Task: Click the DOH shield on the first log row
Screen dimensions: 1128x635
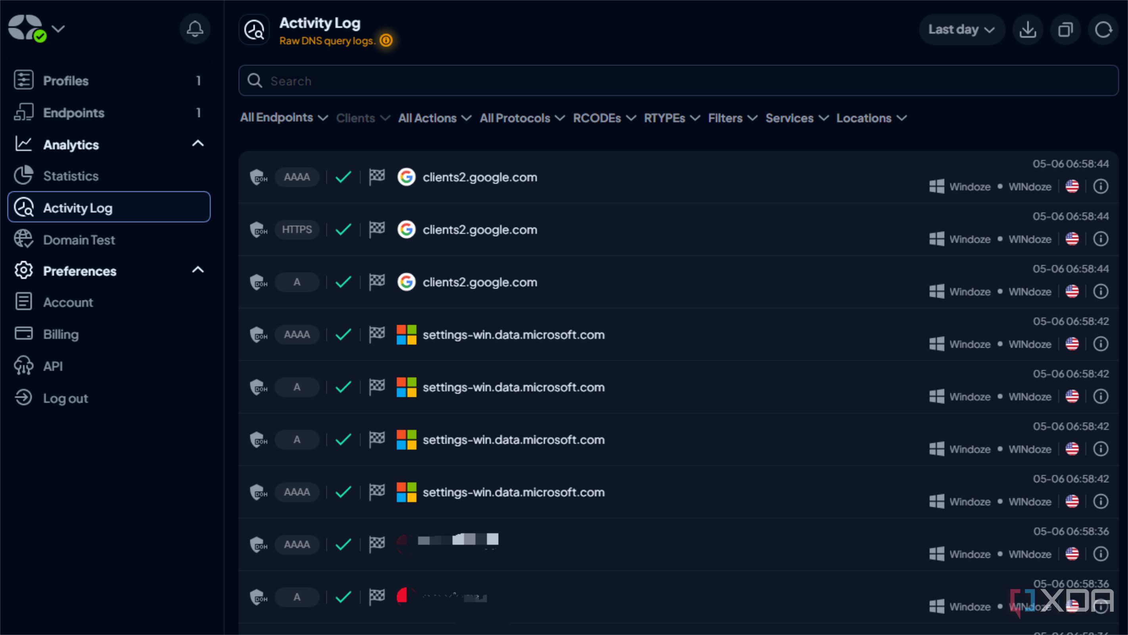Action: tap(259, 177)
